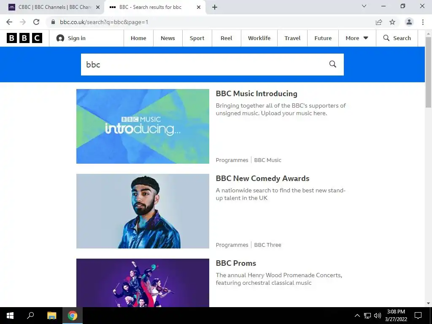Screen dimensions: 432x324
Task: Open the Windows Start menu
Action: click(x=10, y=316)
